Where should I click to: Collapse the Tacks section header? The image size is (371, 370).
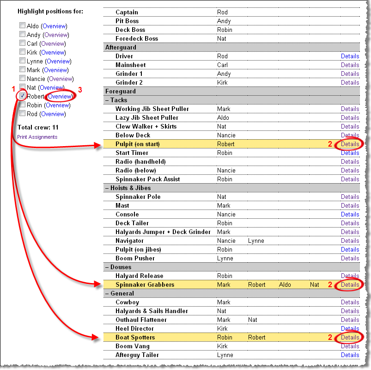[x=117, y=100]
